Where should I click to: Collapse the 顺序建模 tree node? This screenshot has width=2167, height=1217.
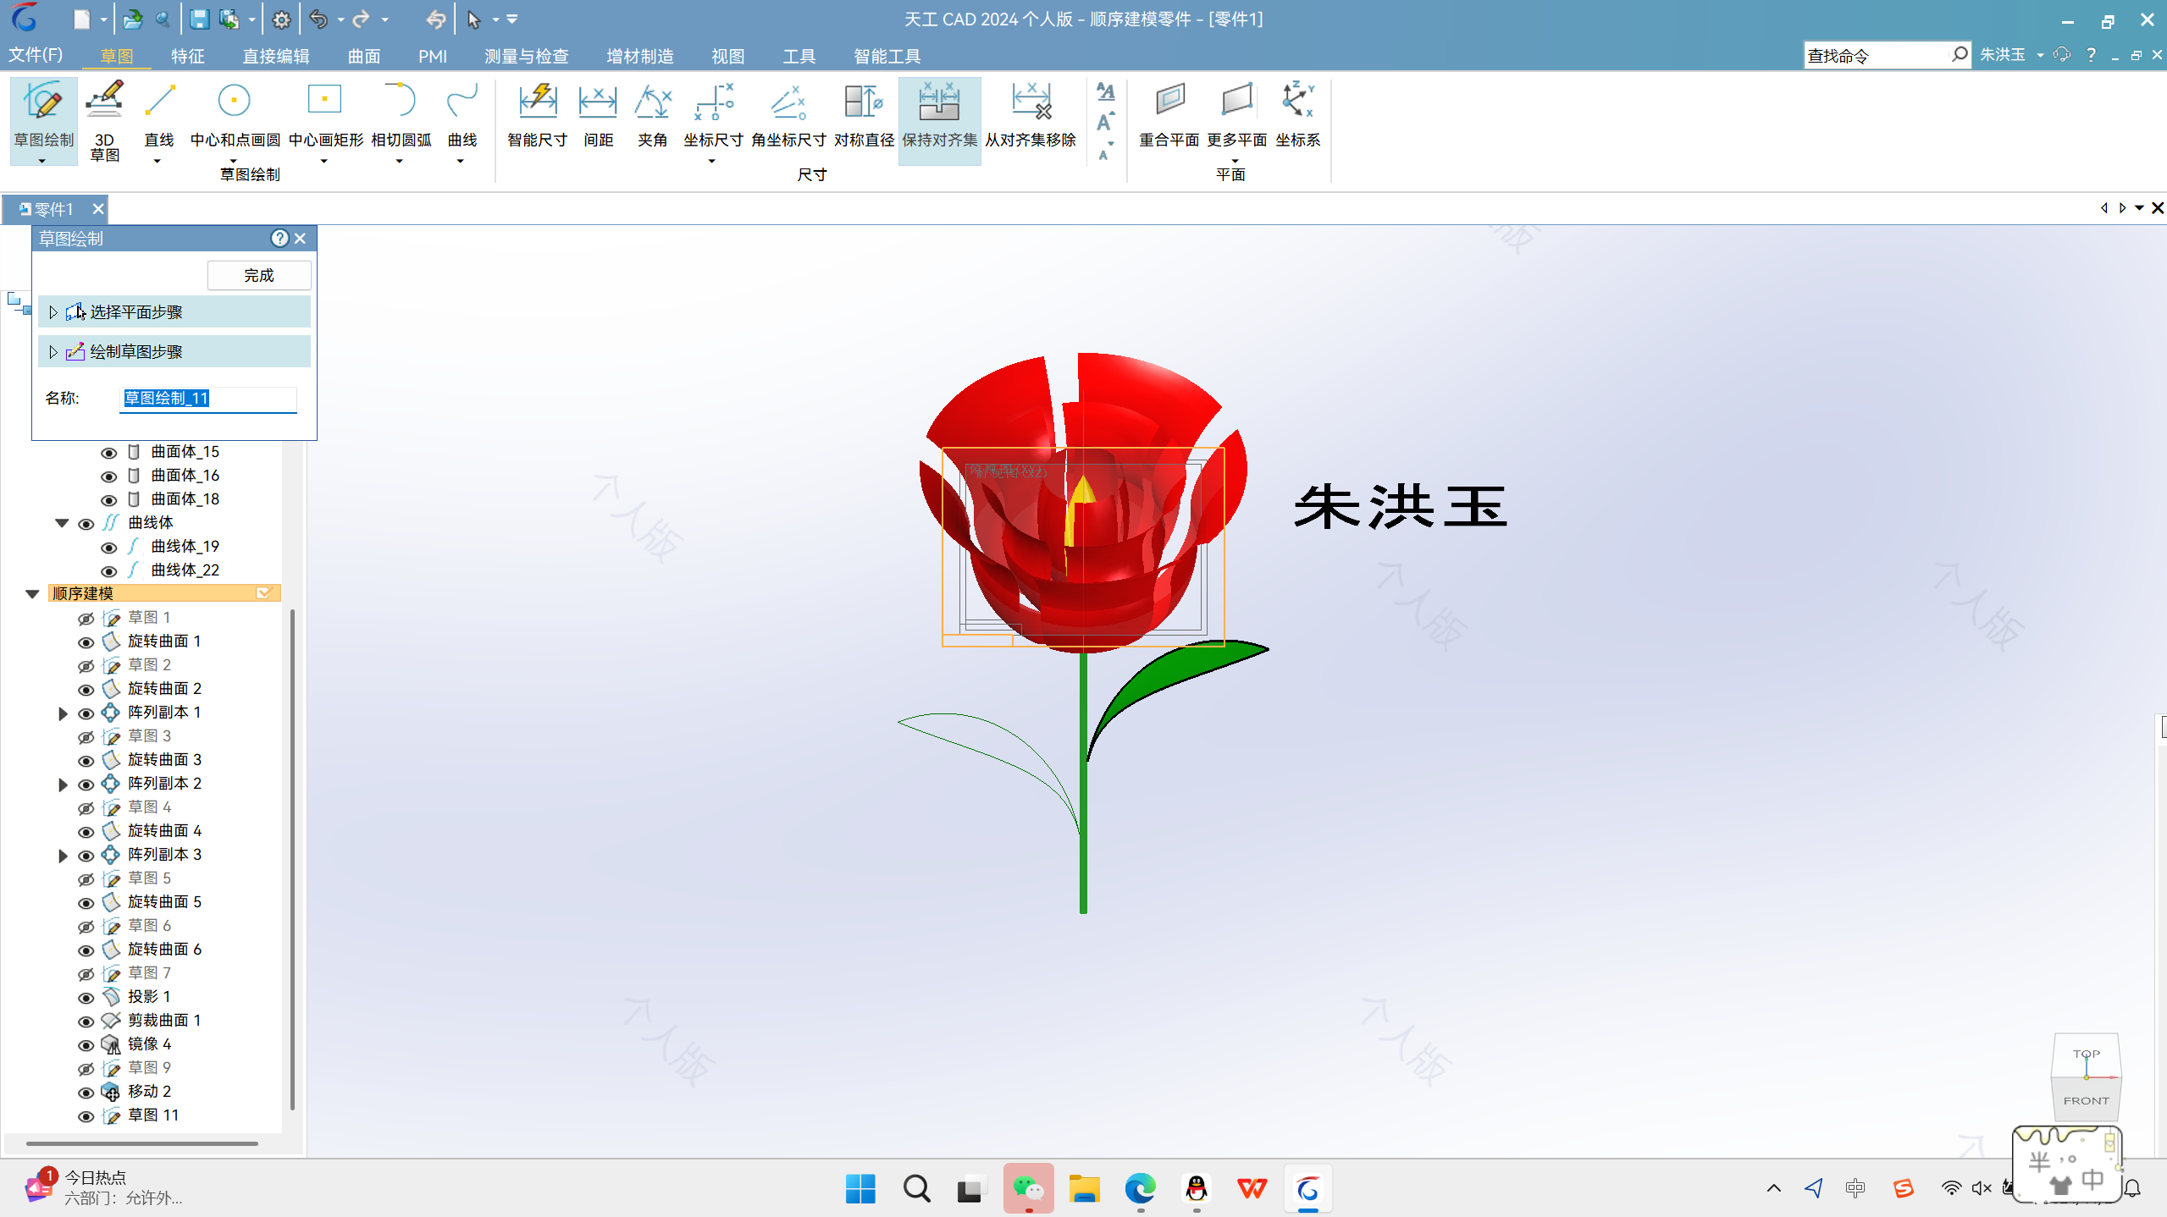coord(32,594)
